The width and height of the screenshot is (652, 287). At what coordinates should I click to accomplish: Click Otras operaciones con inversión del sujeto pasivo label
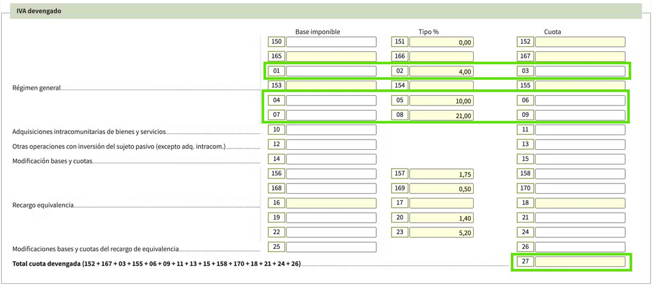[x=119, y=147]
